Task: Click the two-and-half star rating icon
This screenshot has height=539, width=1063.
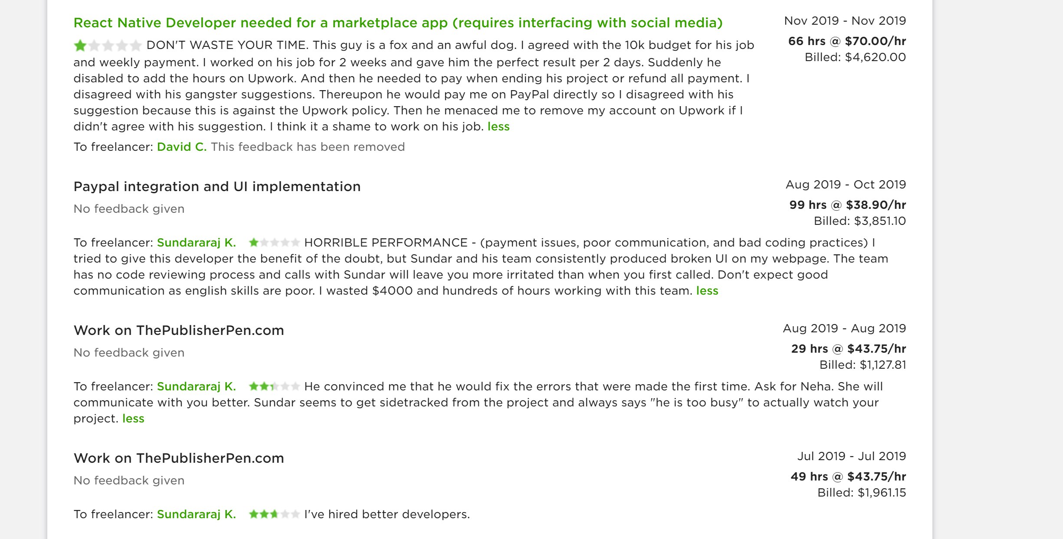Action: pos(274,386)
